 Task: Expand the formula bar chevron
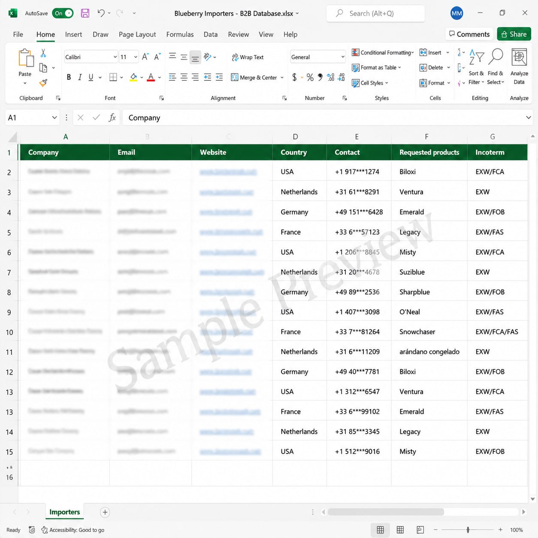point(528,118)
